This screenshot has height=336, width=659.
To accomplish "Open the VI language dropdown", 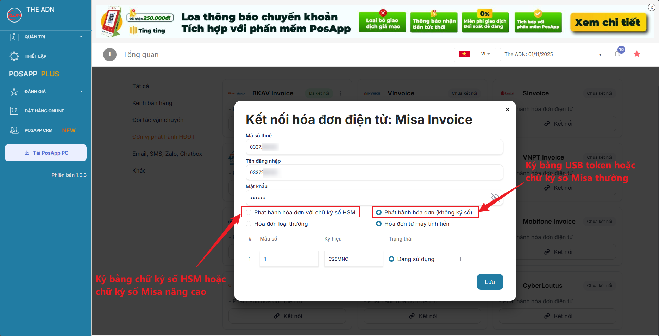I will pos(485,54).
